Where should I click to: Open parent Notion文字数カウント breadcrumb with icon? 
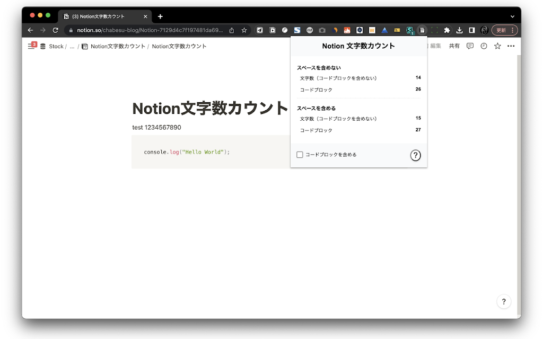click(113, 46)
